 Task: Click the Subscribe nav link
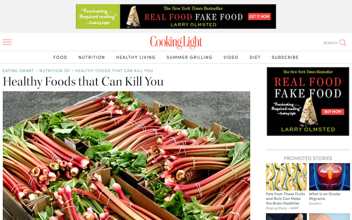click(285, 57)
